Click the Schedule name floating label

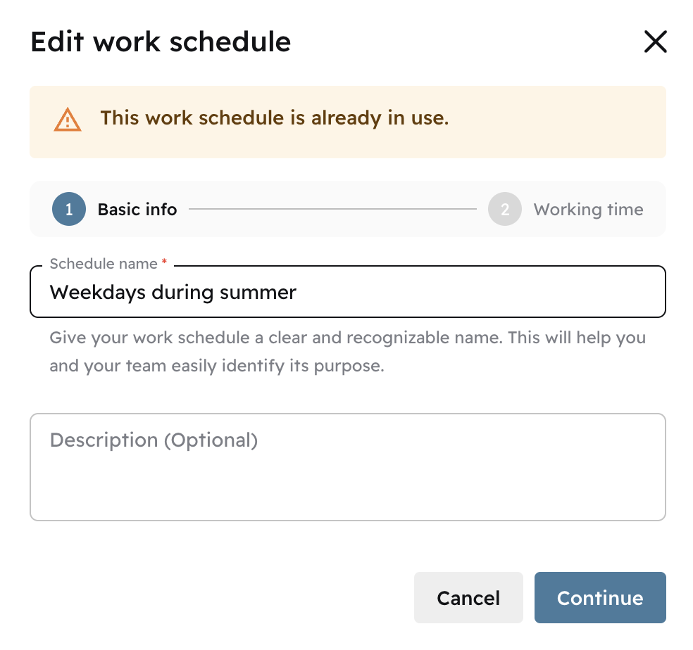(x=102, y=263)
